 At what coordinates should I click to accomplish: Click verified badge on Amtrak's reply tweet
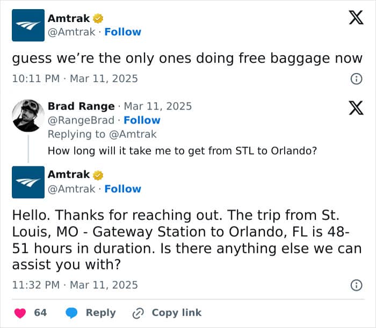98,175
